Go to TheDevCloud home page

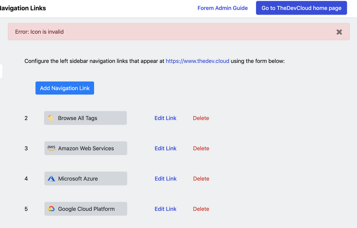coord(301,8)
